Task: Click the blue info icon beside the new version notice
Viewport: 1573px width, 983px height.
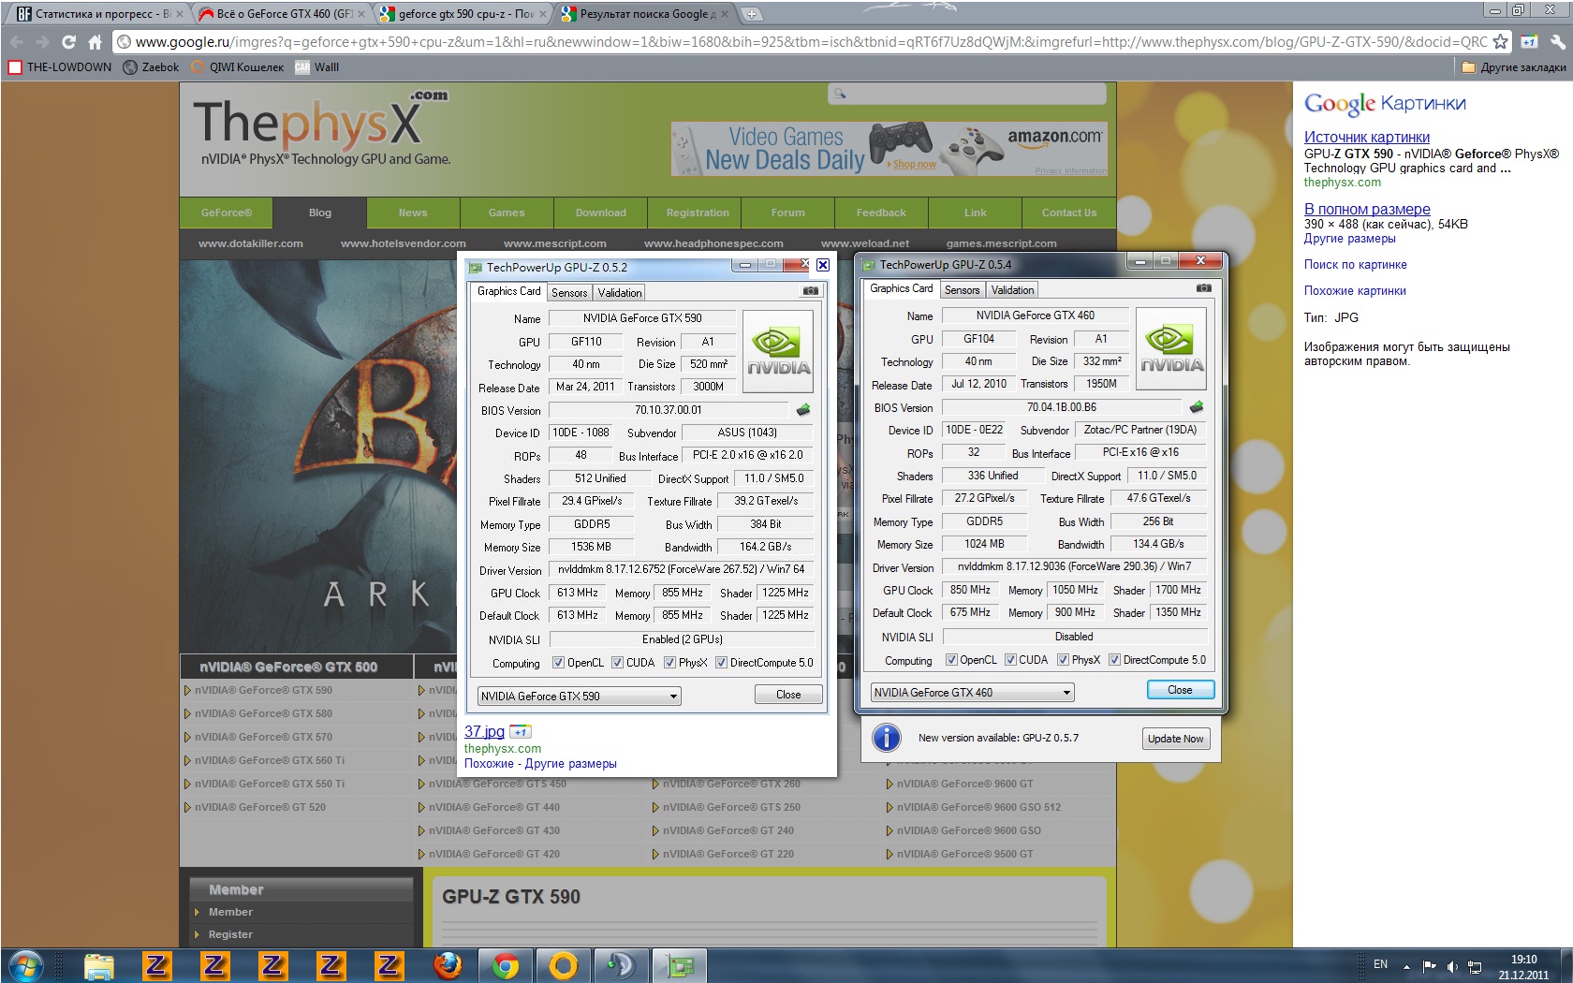Action: coord(886,738)
